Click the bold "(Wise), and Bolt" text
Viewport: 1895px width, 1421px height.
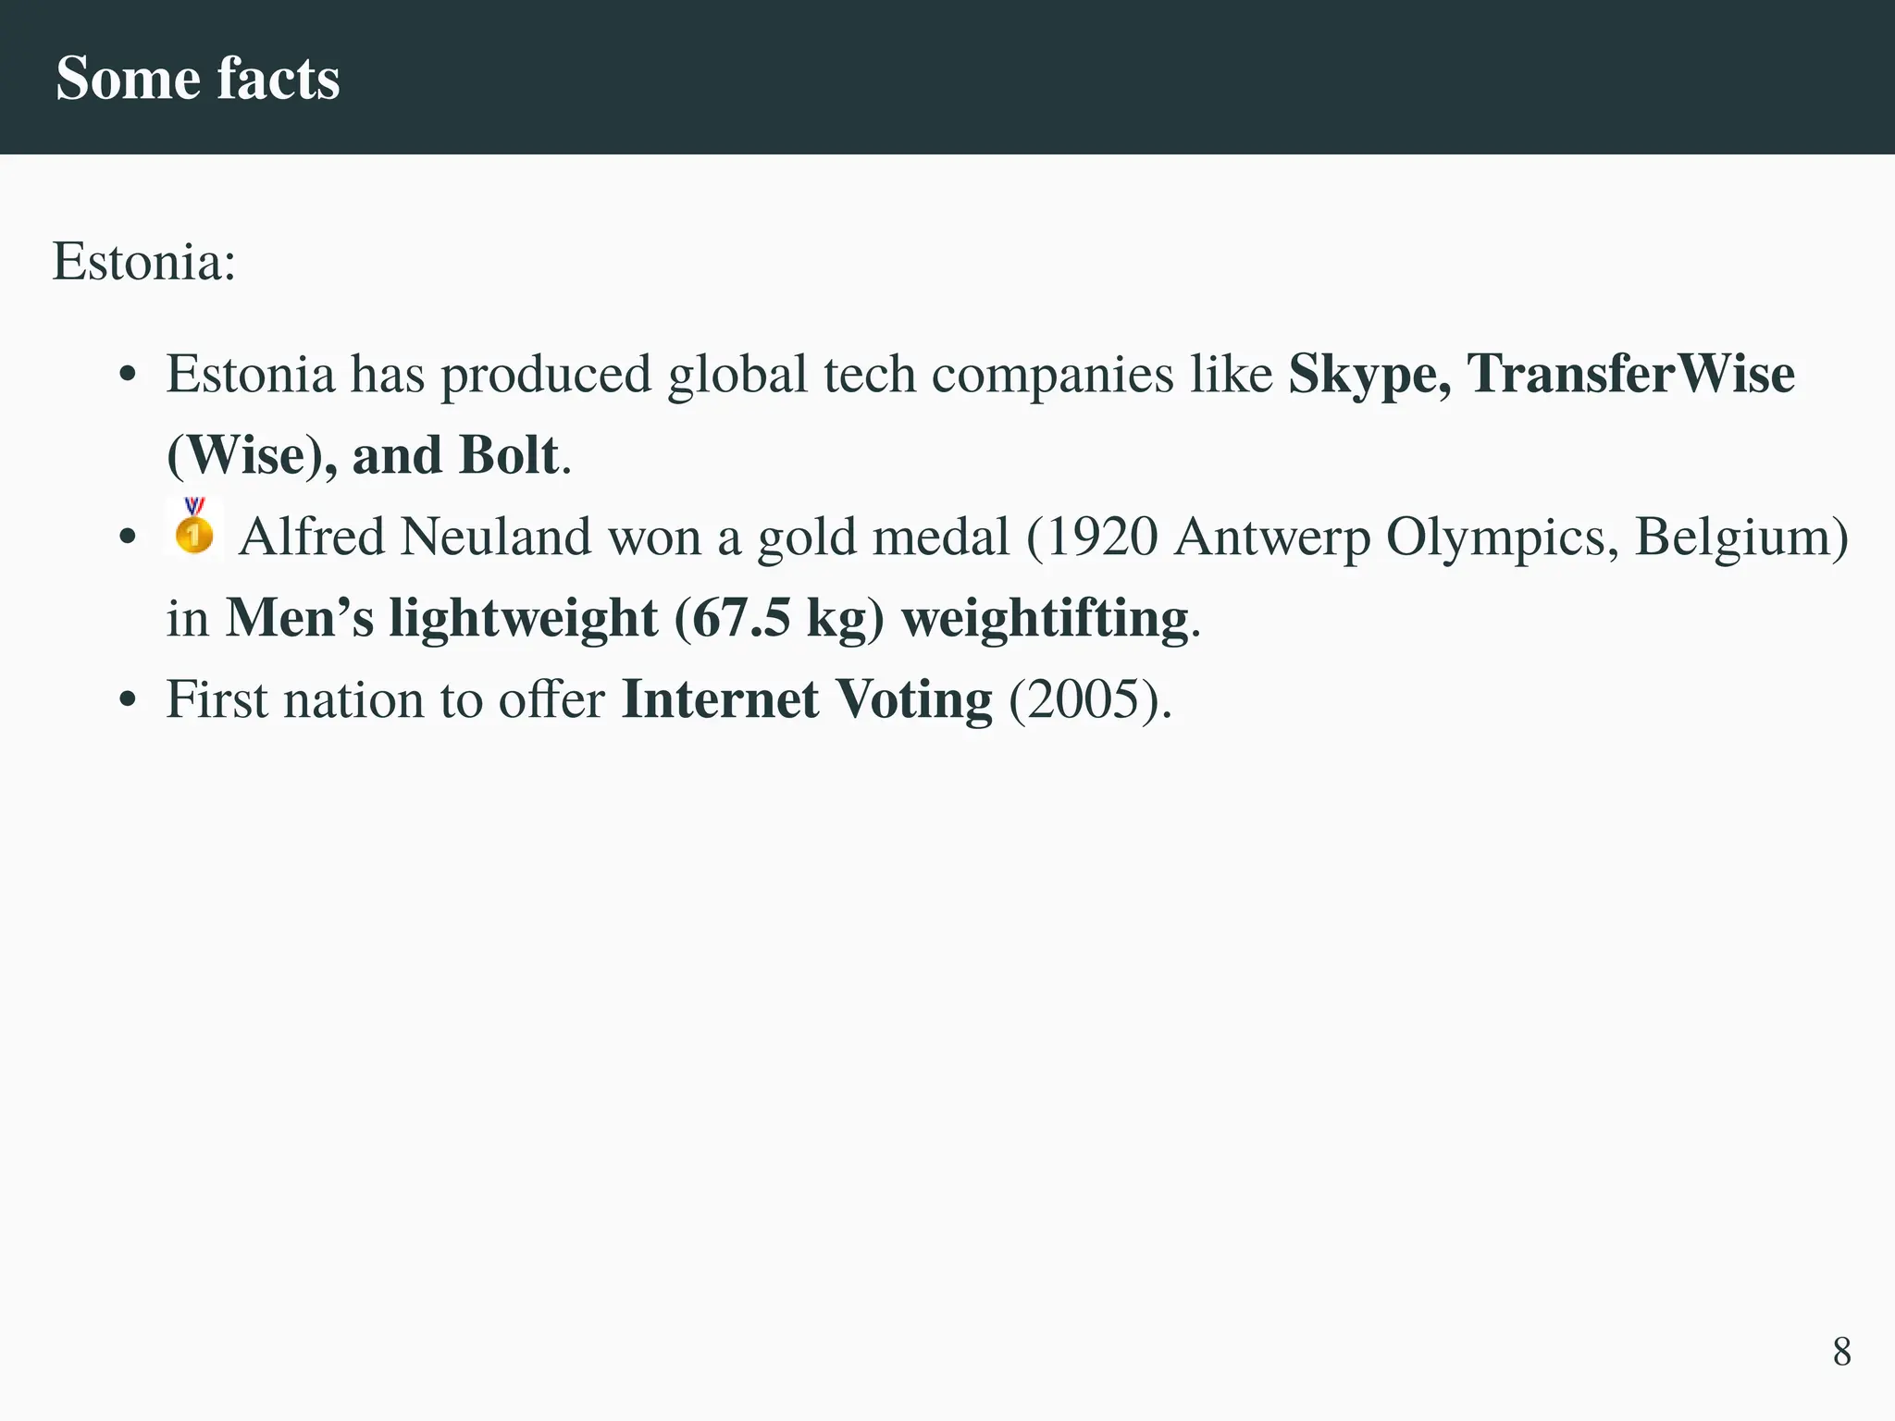point(364,455)
